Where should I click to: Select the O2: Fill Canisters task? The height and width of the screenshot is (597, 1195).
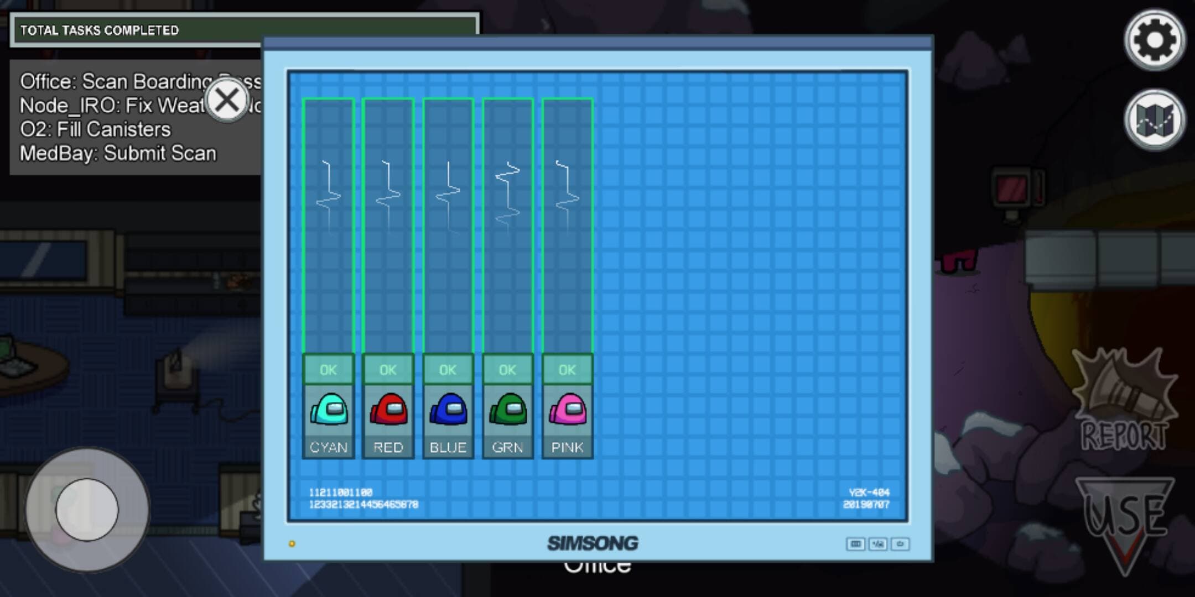[x=95, y=129]
